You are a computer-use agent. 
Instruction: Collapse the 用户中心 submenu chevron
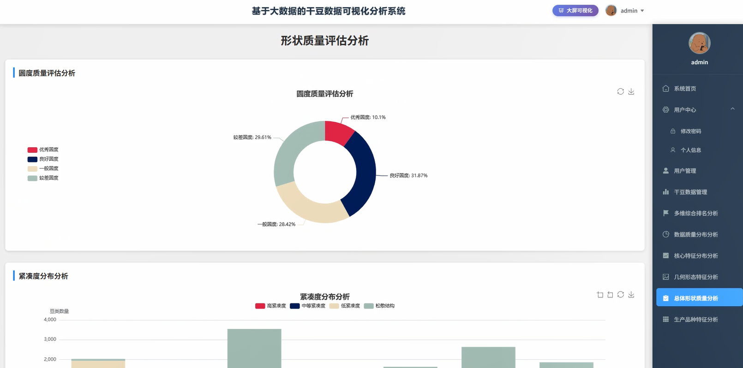732,109
